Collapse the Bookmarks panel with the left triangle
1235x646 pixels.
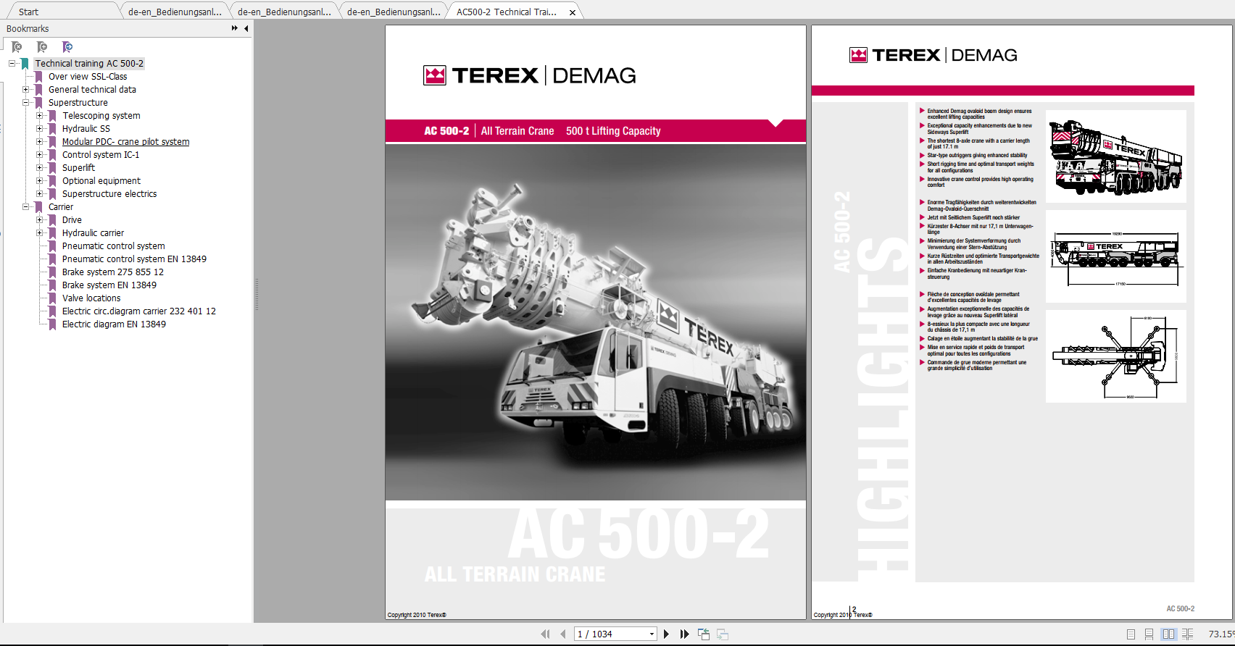(x=246, y=28)
